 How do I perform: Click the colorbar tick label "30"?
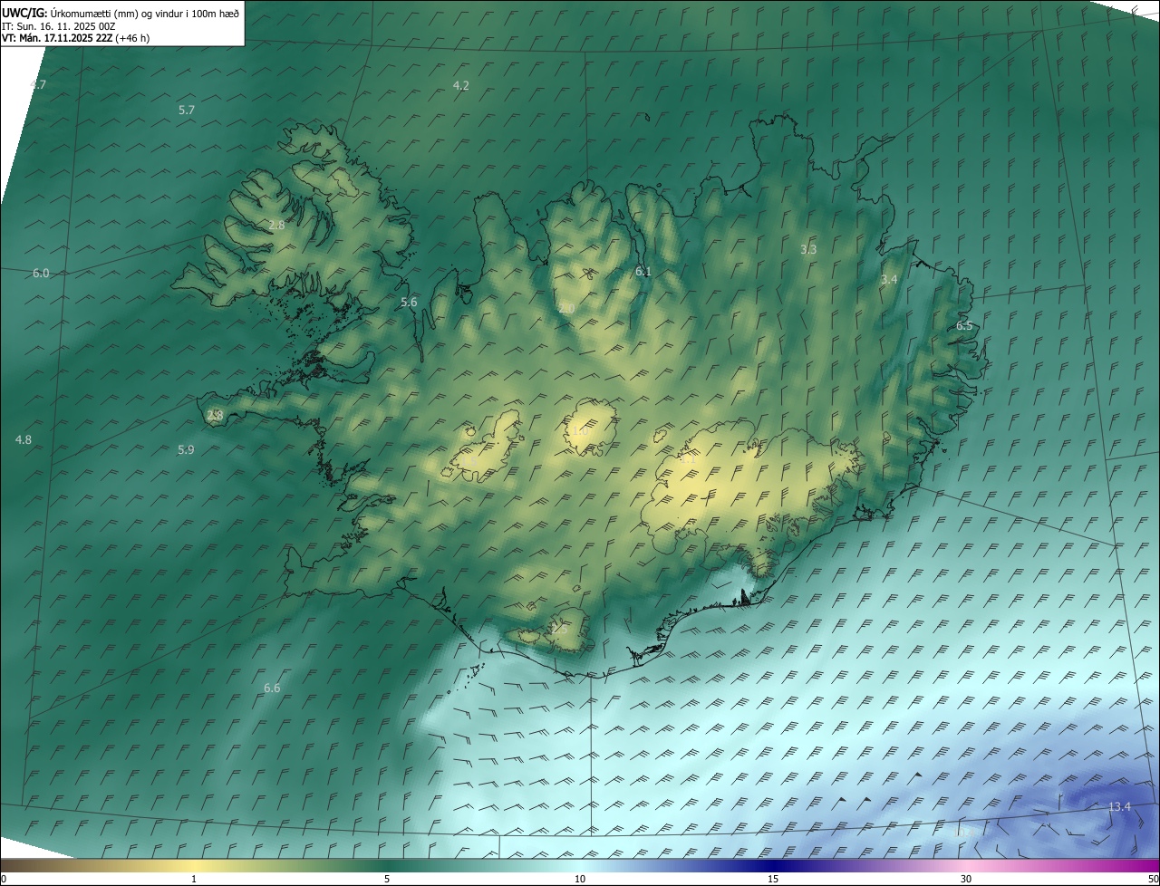pos(966,879)
